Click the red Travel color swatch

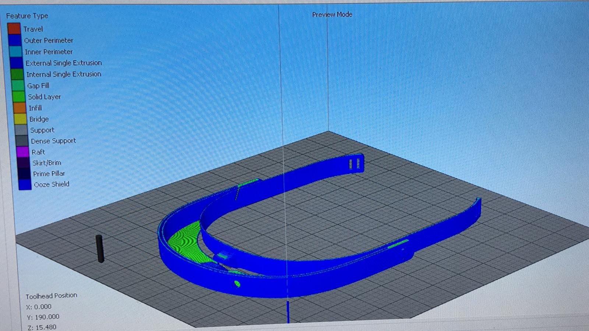14,29
